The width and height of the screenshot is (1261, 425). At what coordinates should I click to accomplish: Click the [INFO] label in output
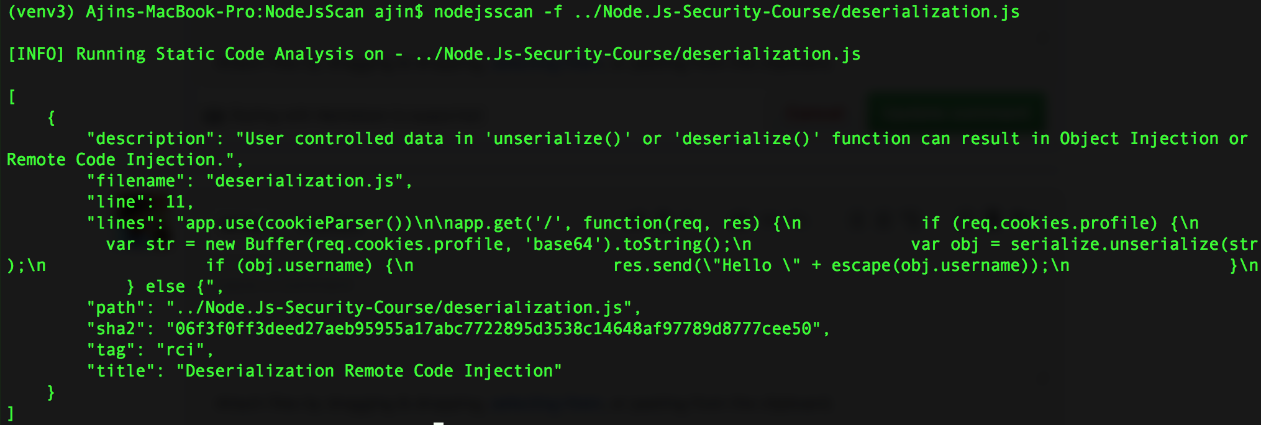tap(36, 55)
